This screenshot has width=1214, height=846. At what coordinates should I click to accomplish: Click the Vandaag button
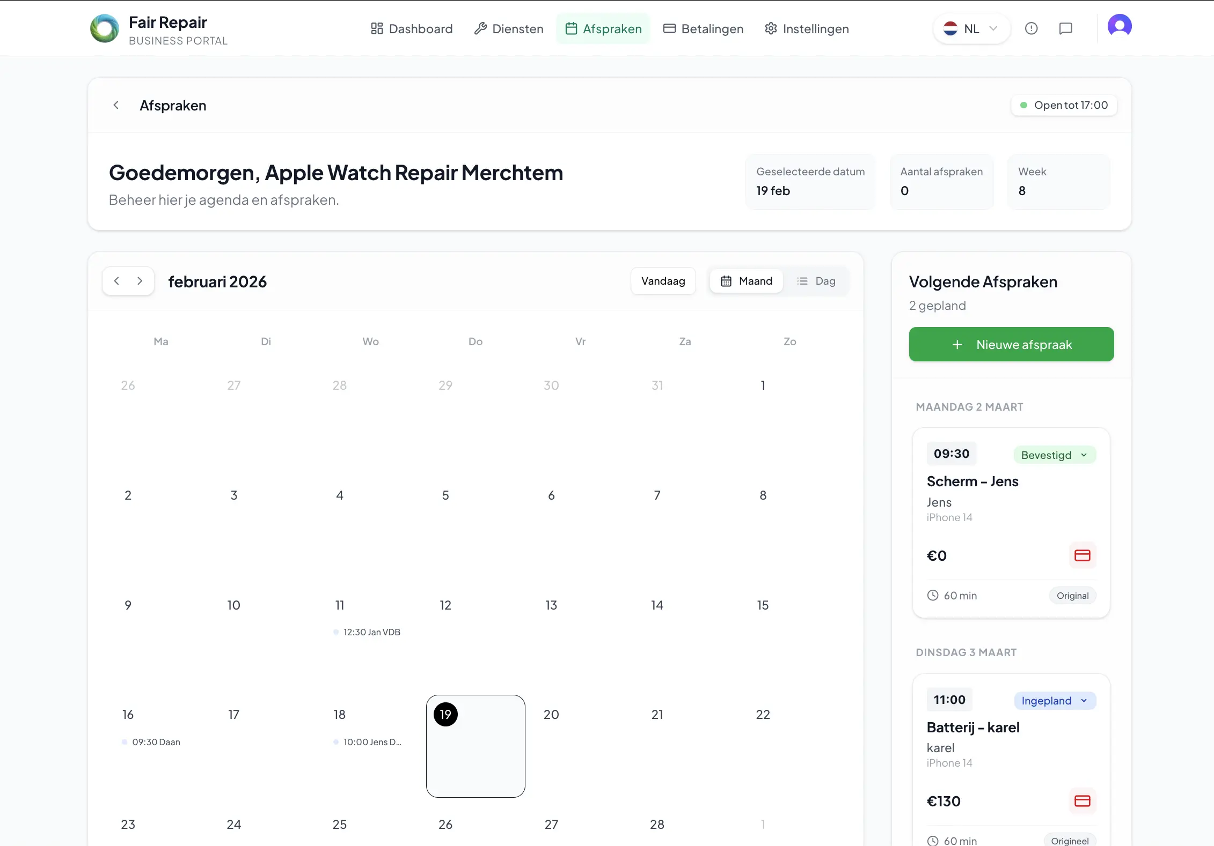[663, 281]
